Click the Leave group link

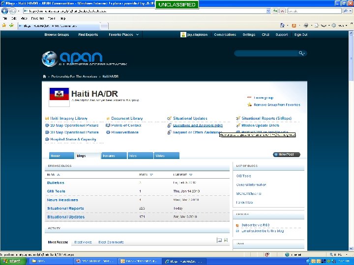pos(264,98)
